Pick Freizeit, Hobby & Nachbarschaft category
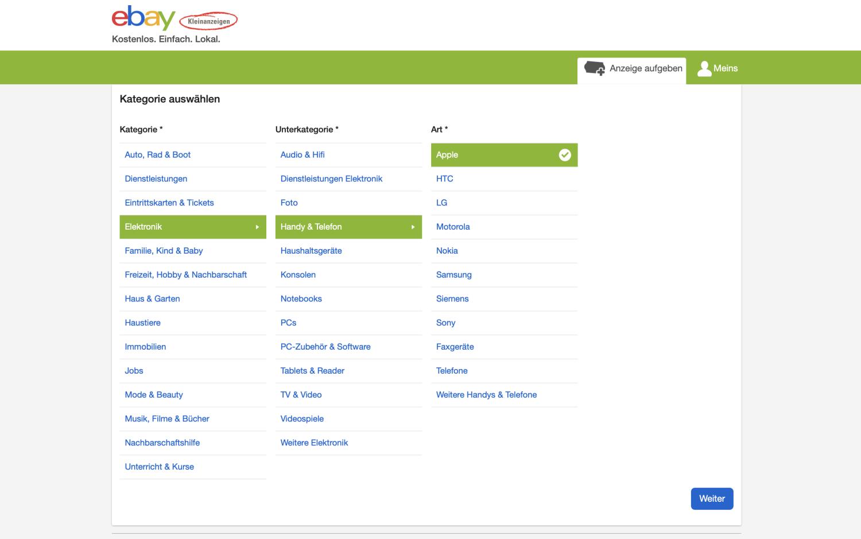 [x=193, y=275]
